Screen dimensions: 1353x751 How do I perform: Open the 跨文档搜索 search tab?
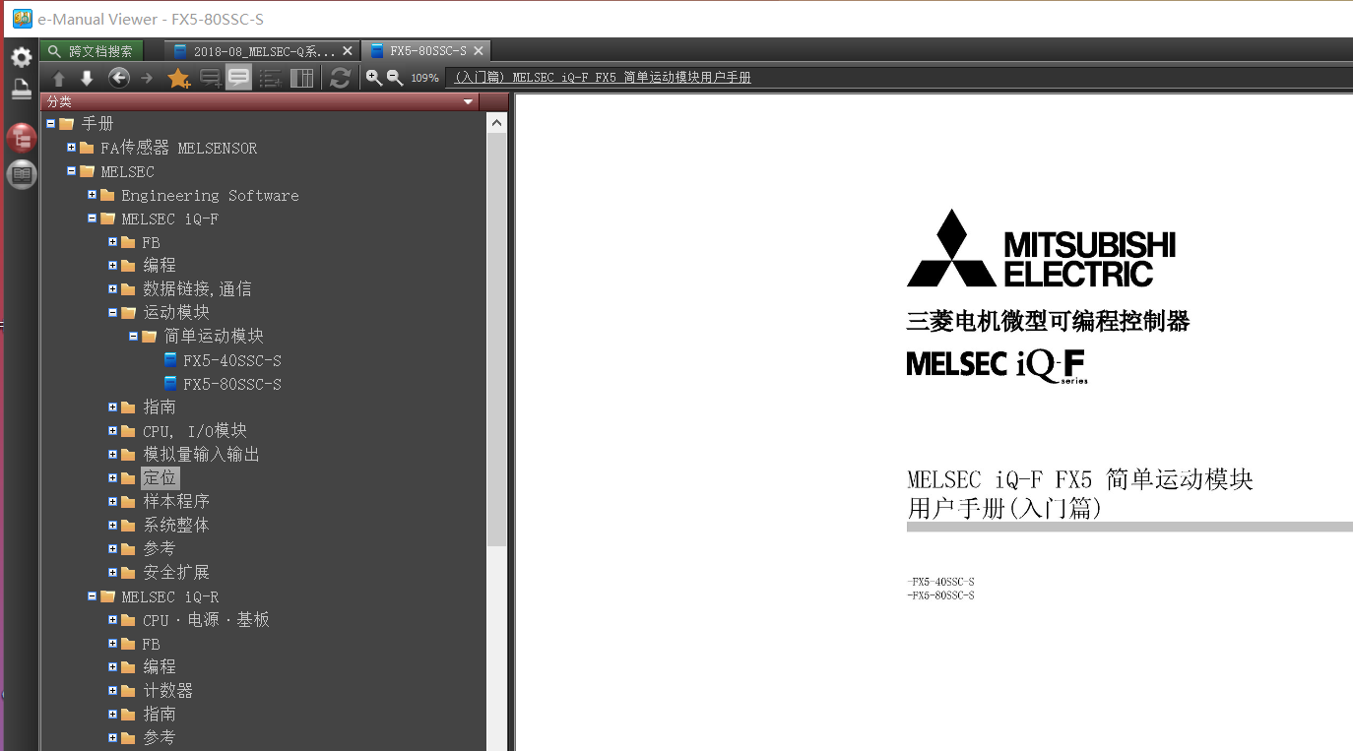92,51
